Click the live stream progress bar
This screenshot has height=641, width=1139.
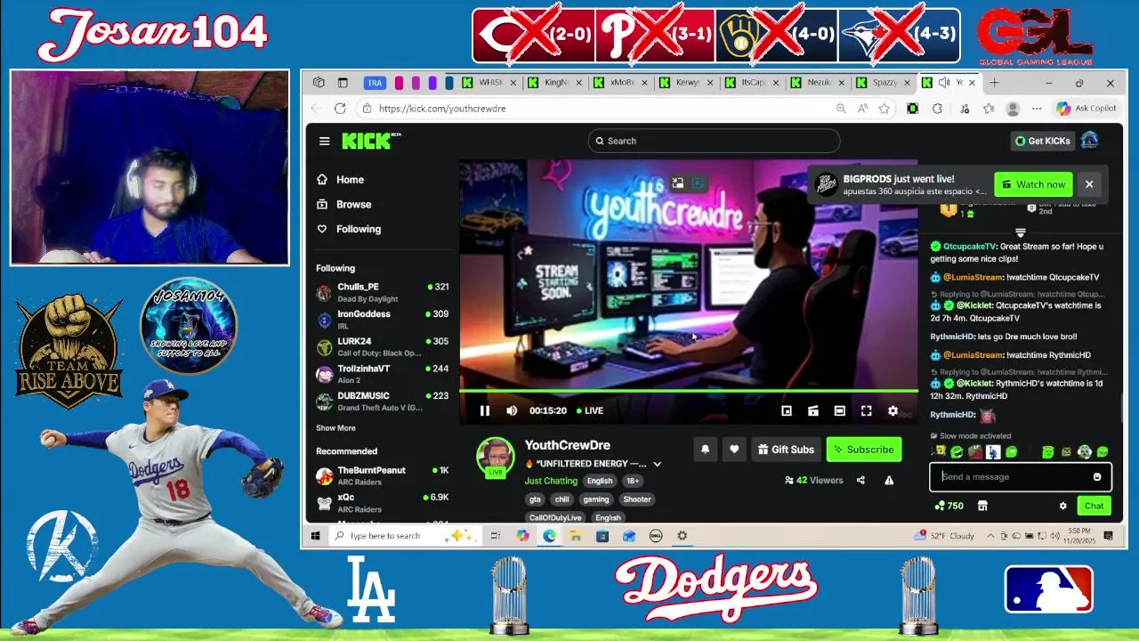click(689, 391)
